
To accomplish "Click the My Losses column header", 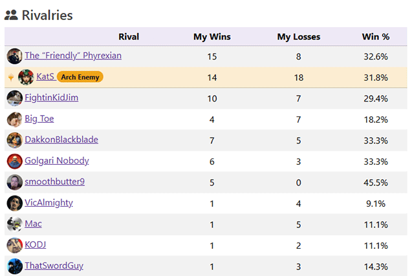I will click(298, 37).
